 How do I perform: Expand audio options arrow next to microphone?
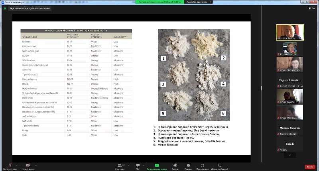pyautogui.click(x=16, y=164)
